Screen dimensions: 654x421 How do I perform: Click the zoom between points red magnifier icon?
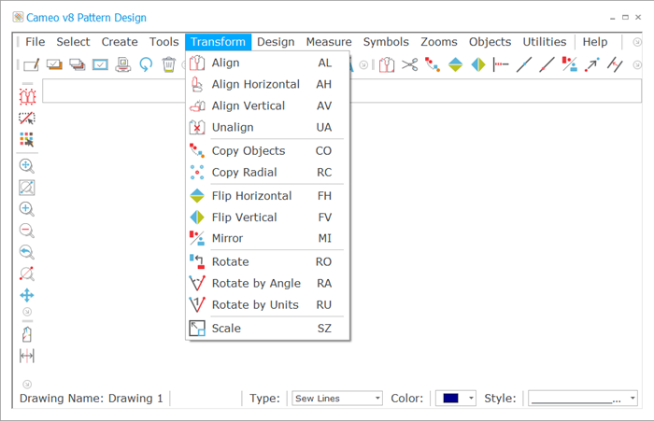[27, 274]
